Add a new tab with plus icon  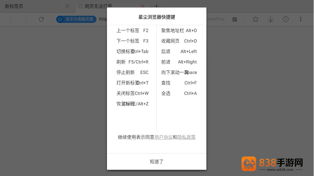(157, 6)
